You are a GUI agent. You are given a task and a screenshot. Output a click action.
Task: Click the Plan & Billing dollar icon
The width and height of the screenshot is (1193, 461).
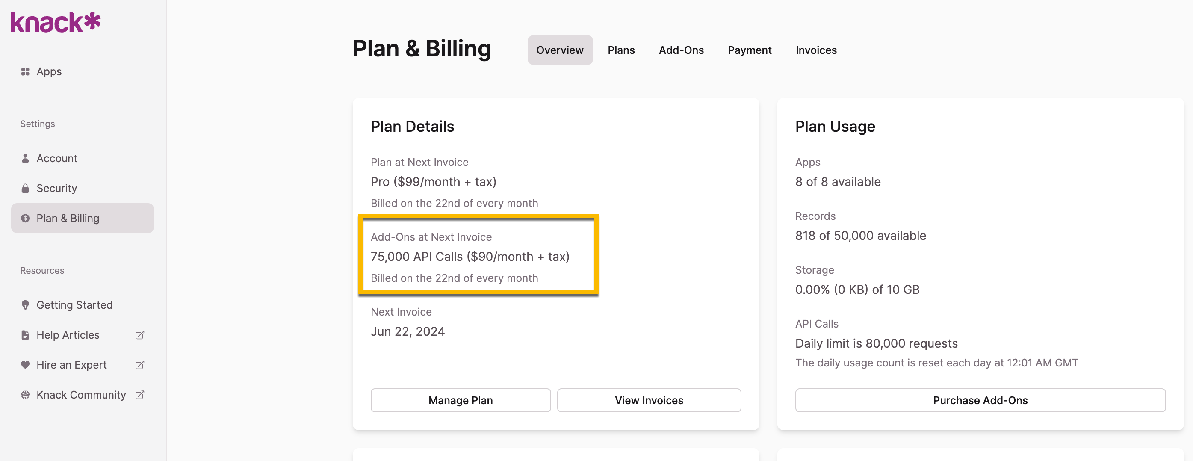point(26,218)
